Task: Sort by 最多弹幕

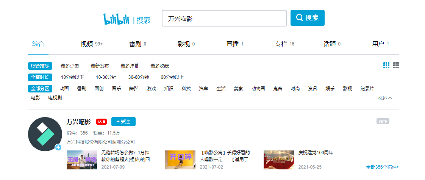Action: 130,66
